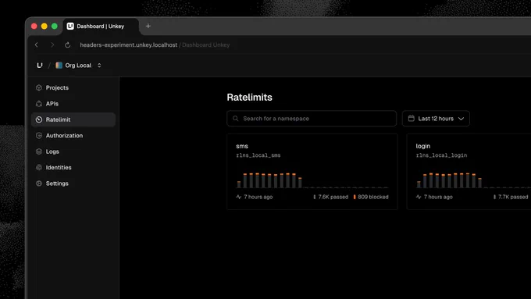The width and height of the screenshot is (531, 299).
Task: Click the Org Local avatar icon
Action: point(59,66)
